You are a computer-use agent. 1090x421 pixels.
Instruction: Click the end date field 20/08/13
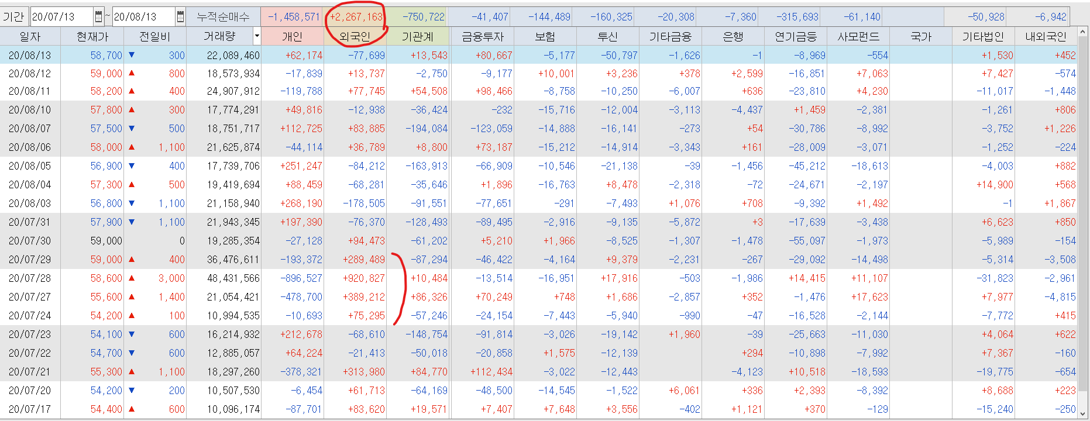point(144,16)
